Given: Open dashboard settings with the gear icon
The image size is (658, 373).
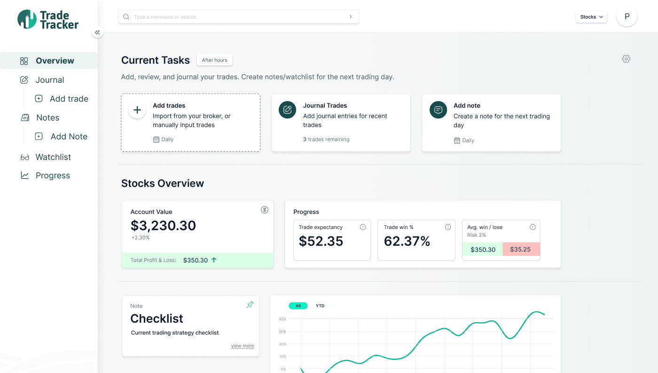Looking at the screenshot, I should click(626, 59).
